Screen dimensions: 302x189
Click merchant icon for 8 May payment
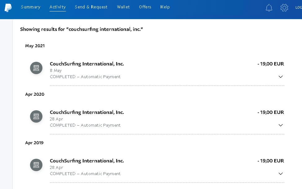pos(36,68)
